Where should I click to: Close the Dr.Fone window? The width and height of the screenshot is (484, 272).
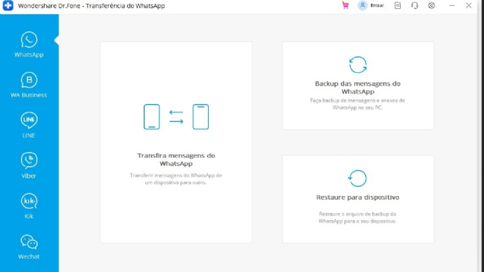(468, 6)
